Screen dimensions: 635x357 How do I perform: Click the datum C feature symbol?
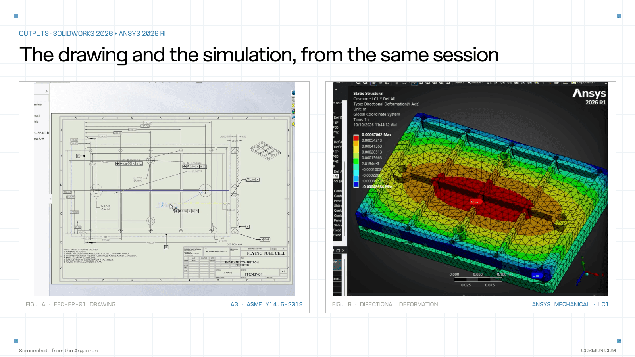[x=78, y=156]
